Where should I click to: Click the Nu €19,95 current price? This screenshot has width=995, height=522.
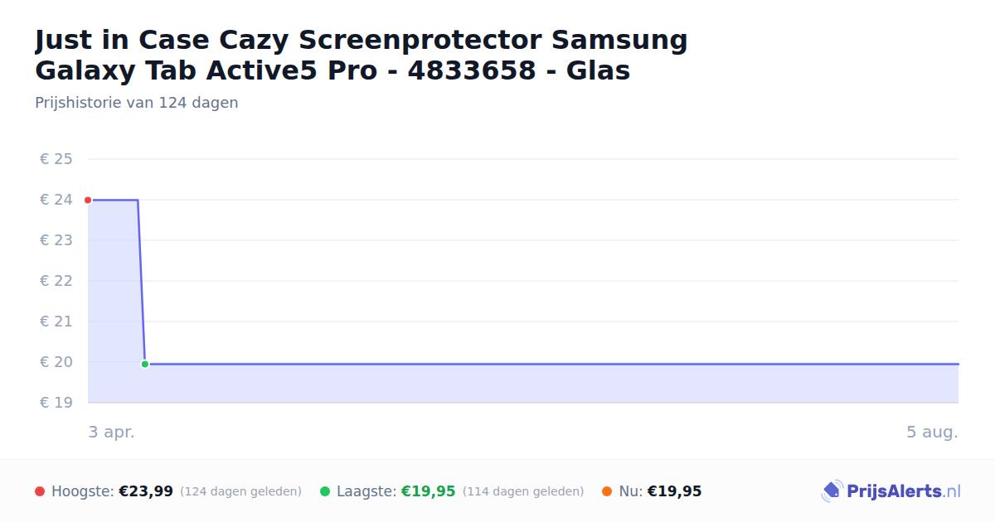tap(674, 491)
